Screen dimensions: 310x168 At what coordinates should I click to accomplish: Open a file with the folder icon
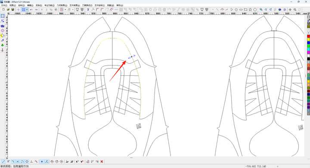click(x=8, y=9)
